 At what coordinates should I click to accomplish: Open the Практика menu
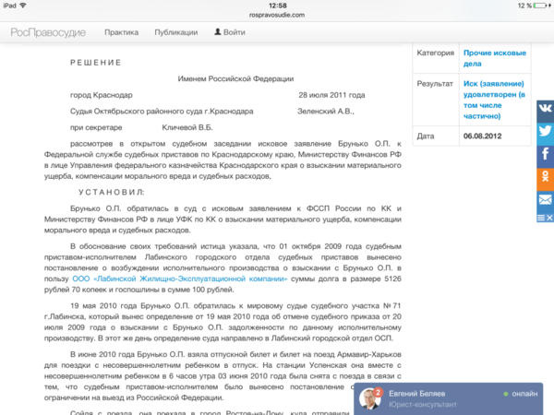click(122, 32)
